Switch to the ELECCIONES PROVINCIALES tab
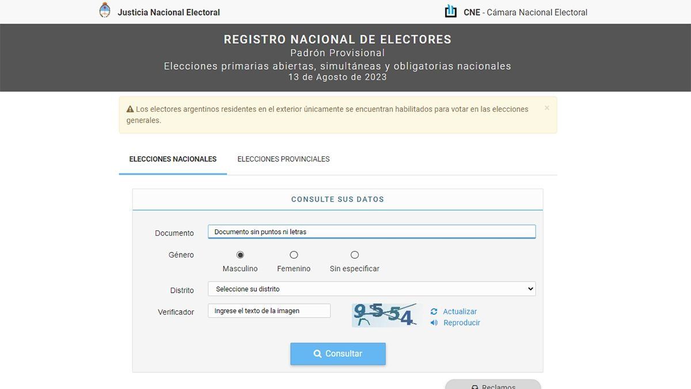 (283, 159)
